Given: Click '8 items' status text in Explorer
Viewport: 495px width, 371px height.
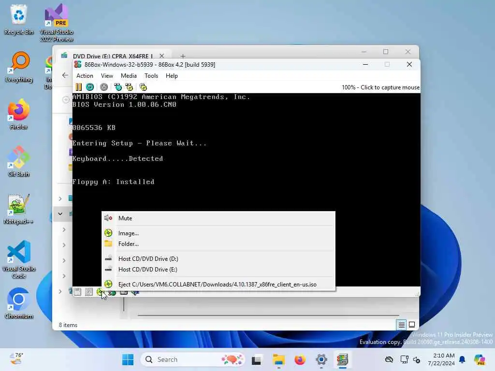Looking at the screenshot, I should pos(68,325).
